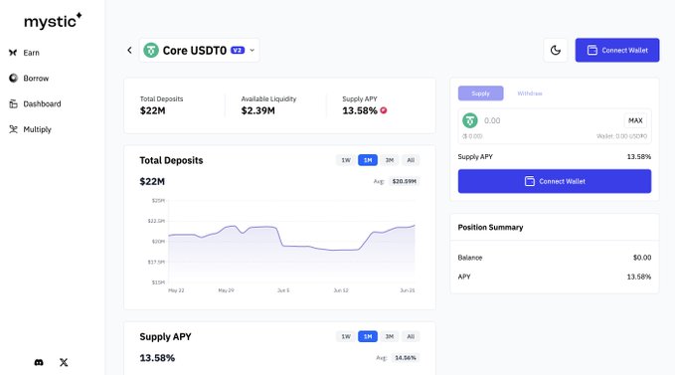Click the amount input field

[x=551, y=120]
